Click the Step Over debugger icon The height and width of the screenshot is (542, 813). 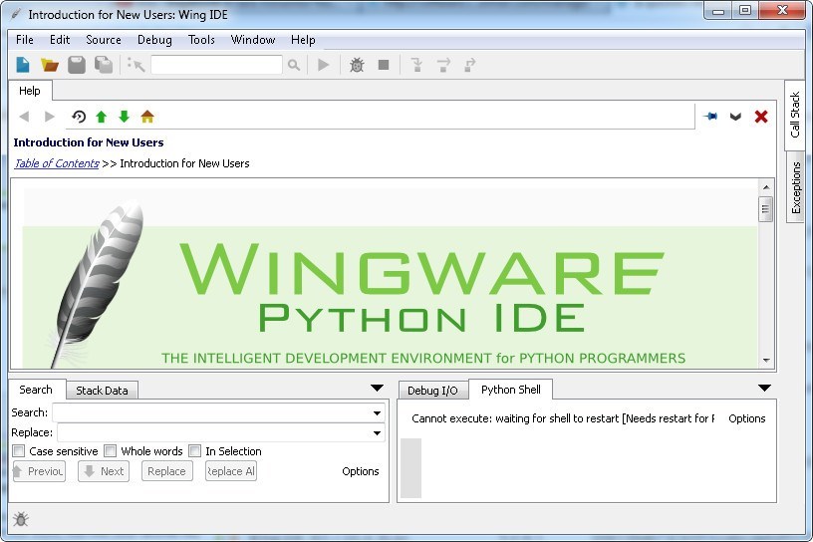click(443, 65)
